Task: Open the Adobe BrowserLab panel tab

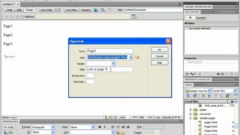Action: tap(198, 7)
